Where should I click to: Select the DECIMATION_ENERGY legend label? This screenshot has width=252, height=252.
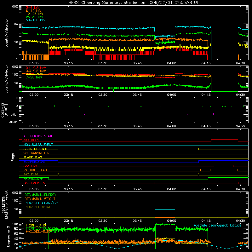pyautogui.click(x=40, y=195)
